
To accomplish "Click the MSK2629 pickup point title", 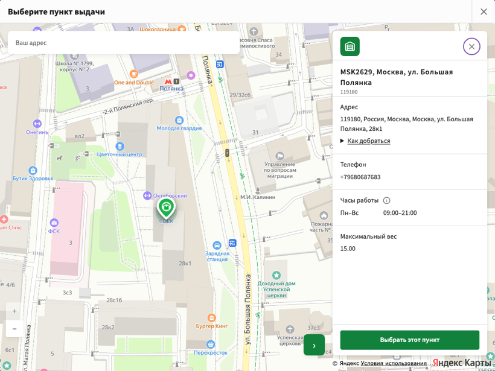I will [397, 77].
